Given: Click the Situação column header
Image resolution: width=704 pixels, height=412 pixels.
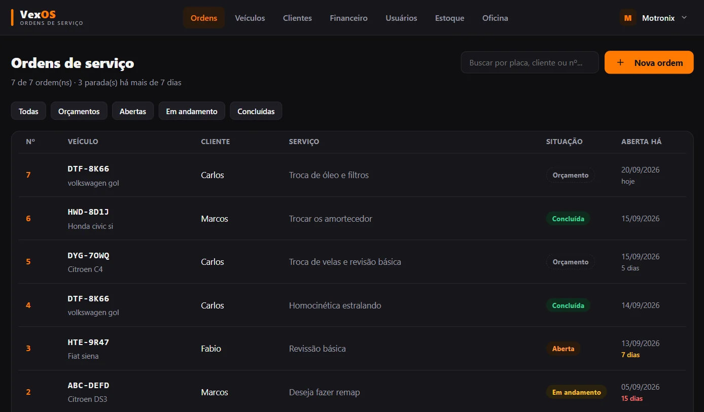Looking at the screenshot, I should (x=565, y=142).
